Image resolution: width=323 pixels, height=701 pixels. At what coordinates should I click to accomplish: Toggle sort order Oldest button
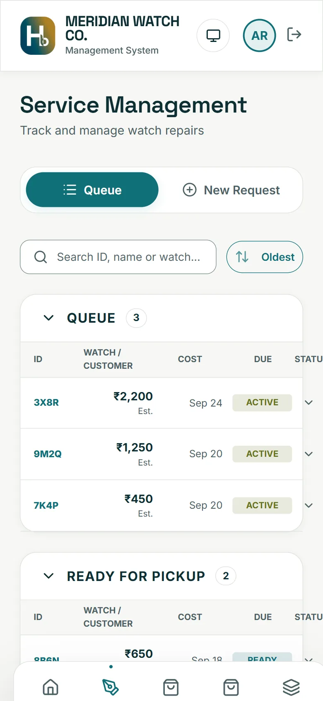tap(265, 257)
